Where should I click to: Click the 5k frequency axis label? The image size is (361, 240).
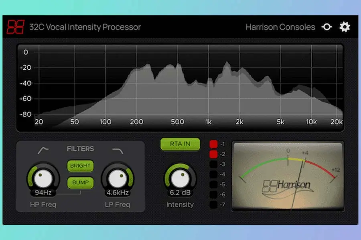pos(280,122)
